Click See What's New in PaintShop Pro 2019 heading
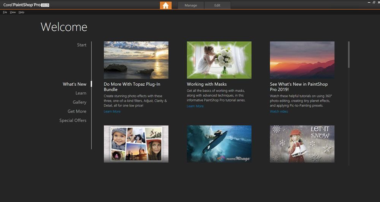Screen dimensions: 380x202 [x=299, y=87]
